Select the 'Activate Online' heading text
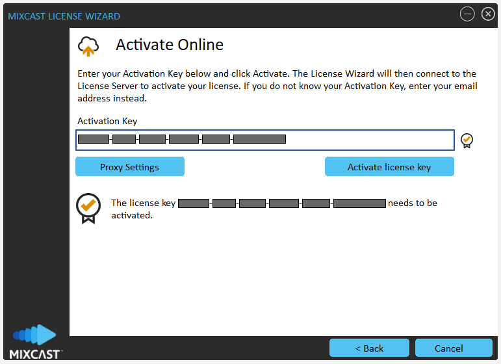Viewport: 501px width, 364px height. tap(170, 45)
